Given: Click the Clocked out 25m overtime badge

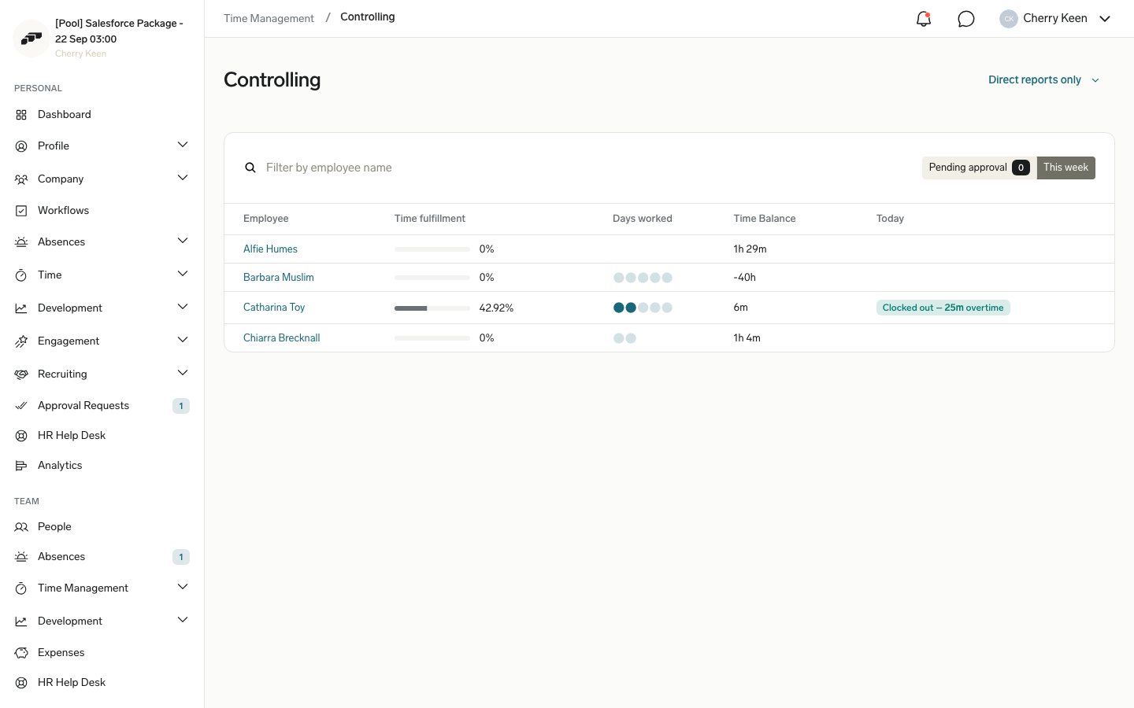Looking at the screenshot, I should click(x=943, y=308).
